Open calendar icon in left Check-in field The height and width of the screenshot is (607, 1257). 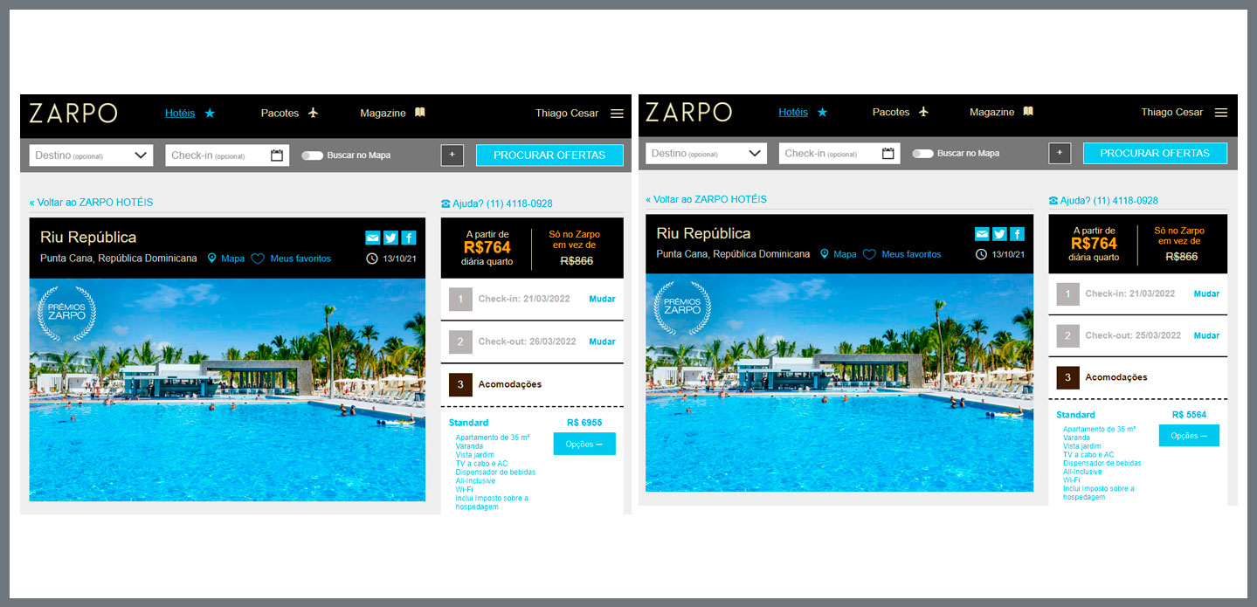[x=277, y=155]
